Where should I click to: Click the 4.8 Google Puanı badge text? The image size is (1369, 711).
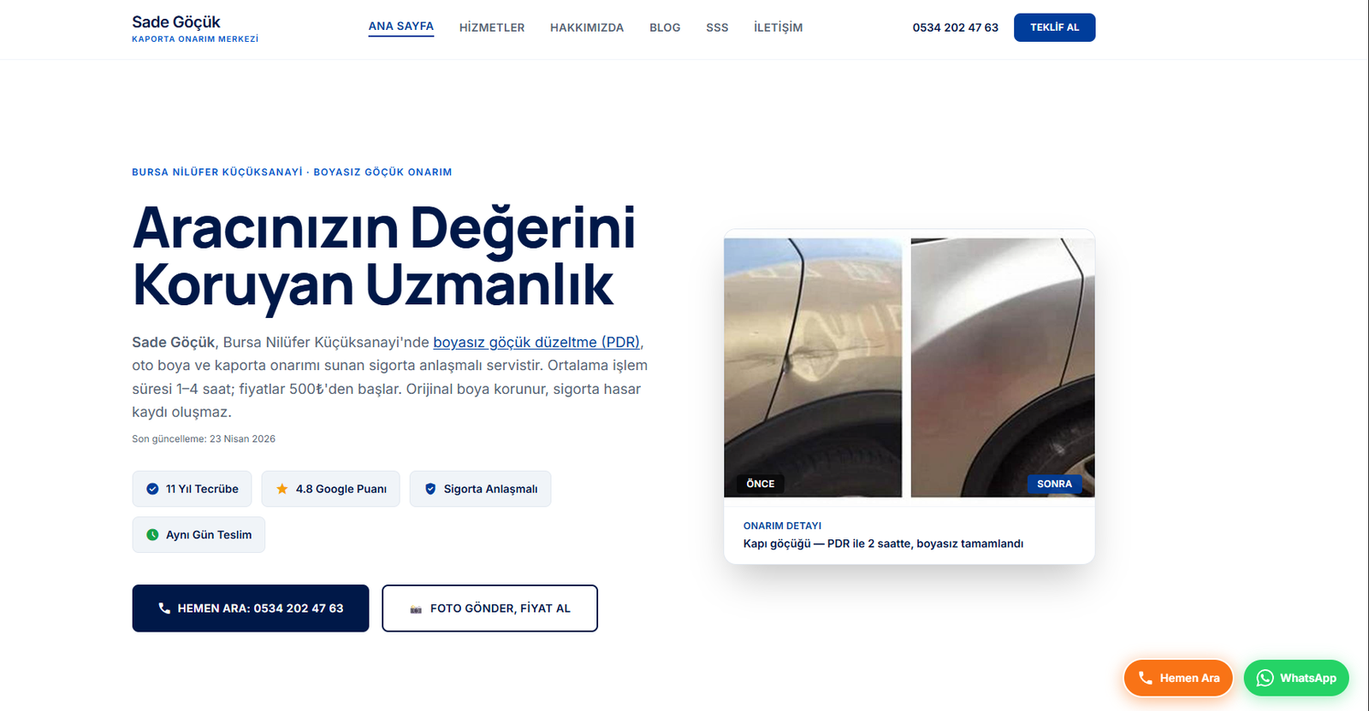pos(341,489)
